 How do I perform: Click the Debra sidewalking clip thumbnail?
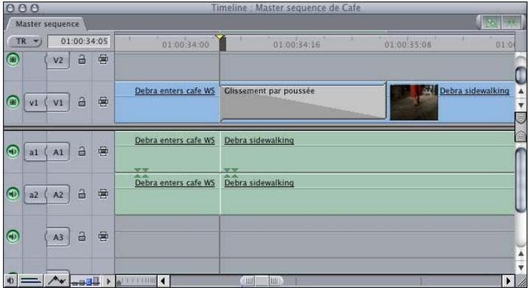pos(414,102)
